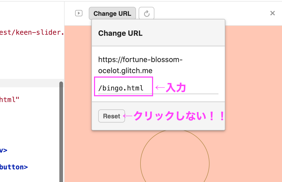Click empty toolbar space right of refresh icon
282x182 pixels.
tap(210, 13)
